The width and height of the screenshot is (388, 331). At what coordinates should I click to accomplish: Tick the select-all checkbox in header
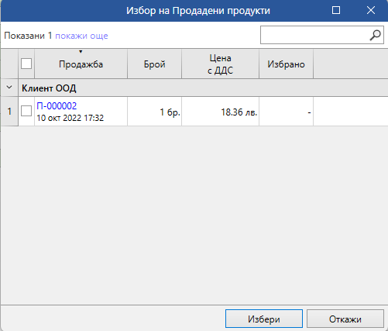(x=26, y=64)
